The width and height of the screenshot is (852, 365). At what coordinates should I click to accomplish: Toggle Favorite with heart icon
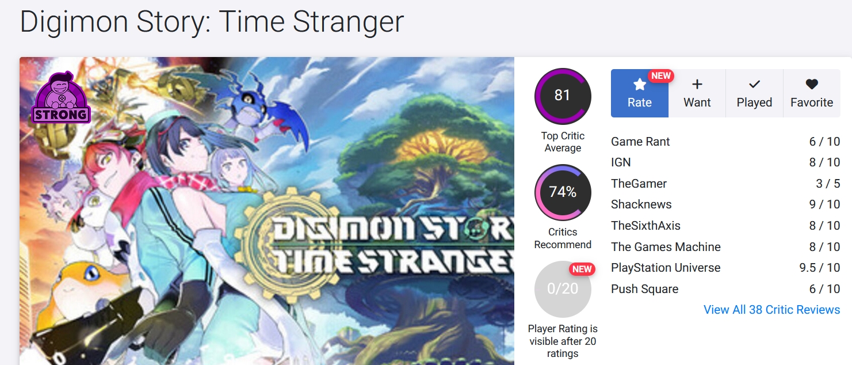pyautogui.click(x=811, y=93)
